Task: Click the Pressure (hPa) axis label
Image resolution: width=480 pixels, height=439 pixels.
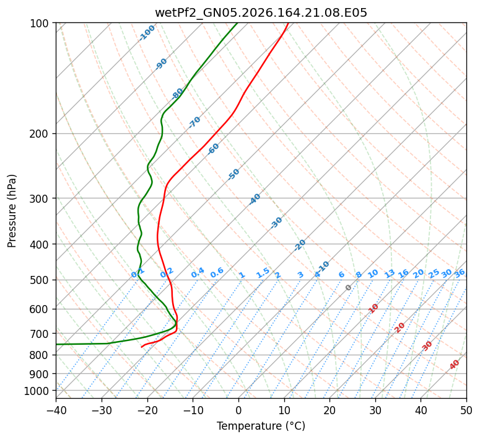Action: (12, 211)
